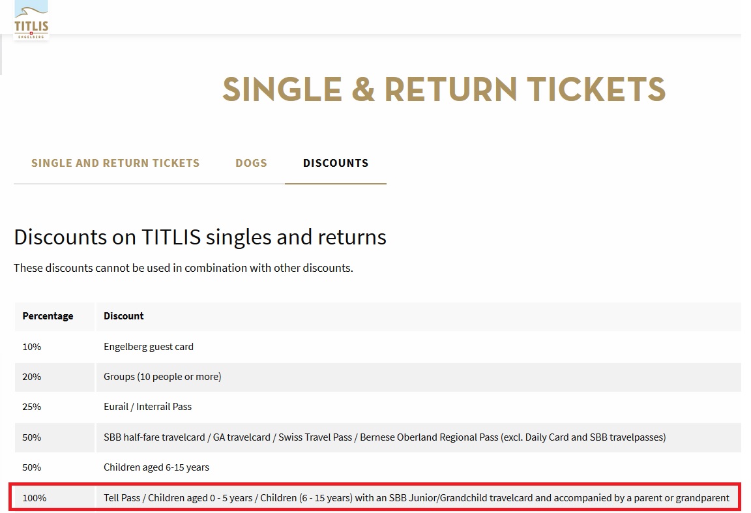Click the Discounts on TITLIS singles heading
This screenshot has height=513, width=751.
(x=199, y=237)
